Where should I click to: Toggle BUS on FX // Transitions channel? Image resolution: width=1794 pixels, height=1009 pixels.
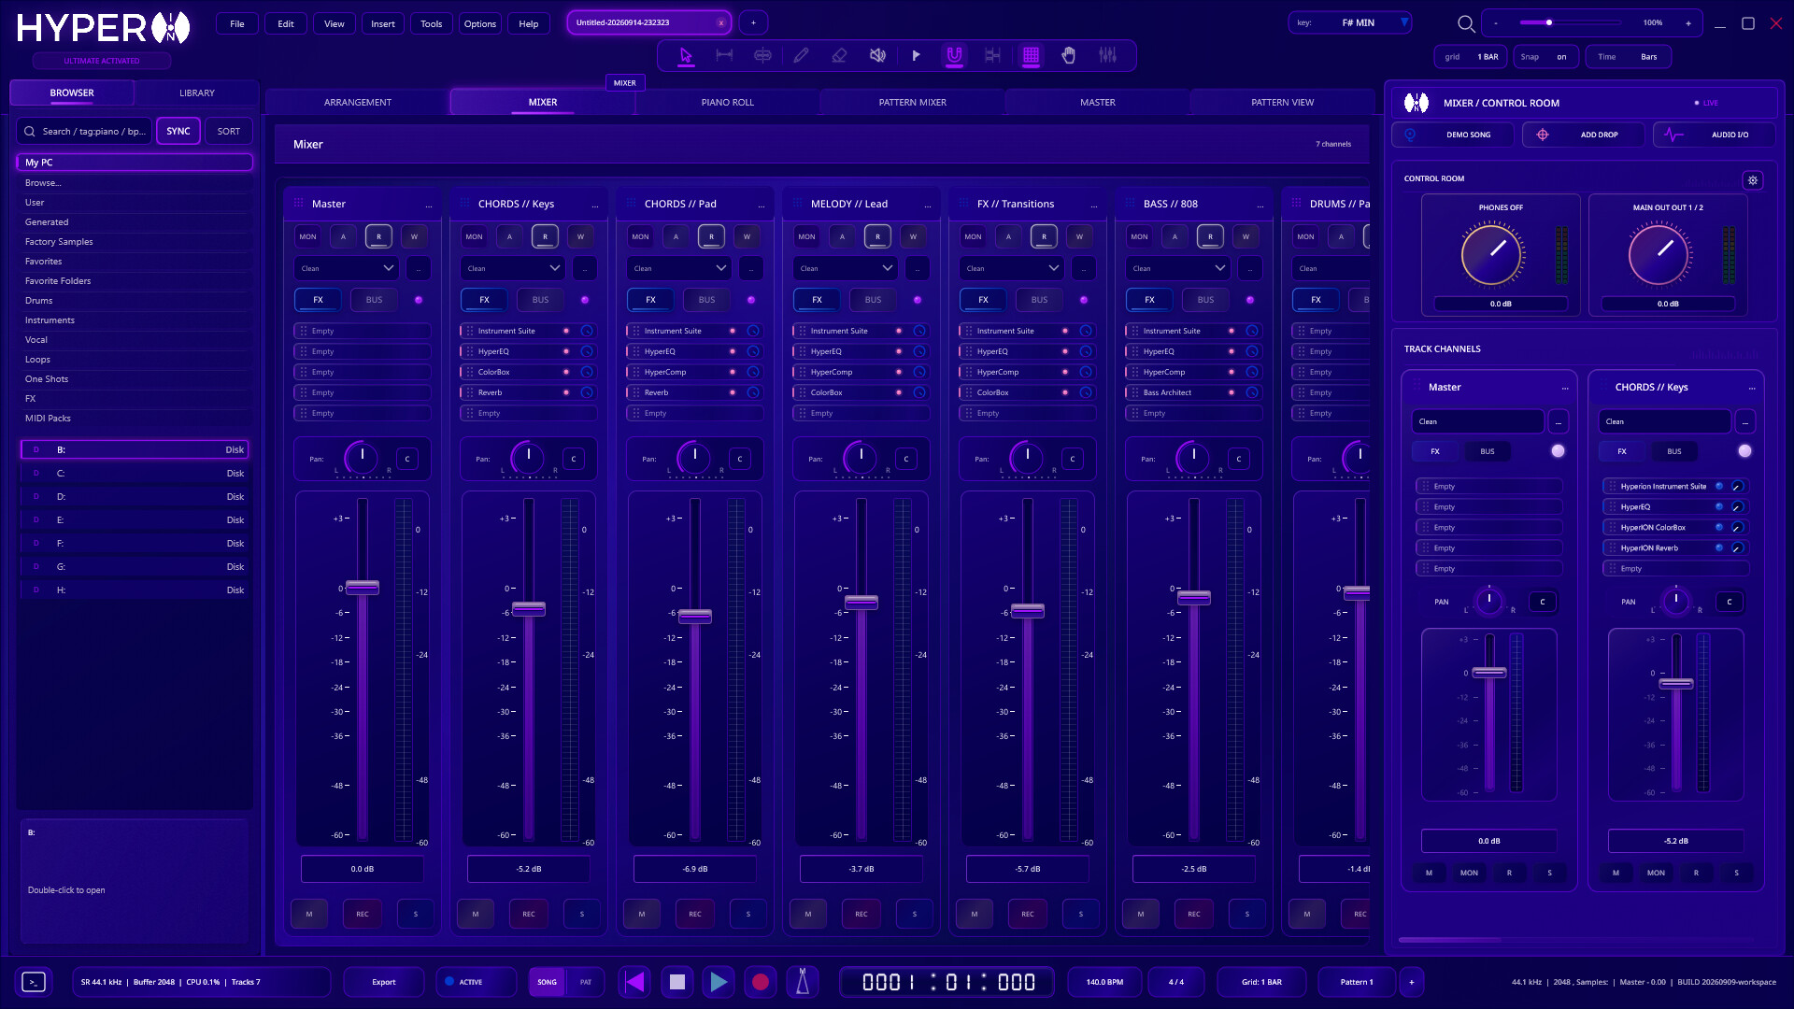pos(1039,300)
